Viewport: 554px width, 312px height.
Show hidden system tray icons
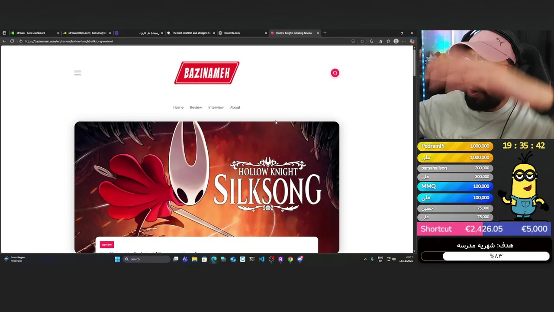[x=365, y=259]
